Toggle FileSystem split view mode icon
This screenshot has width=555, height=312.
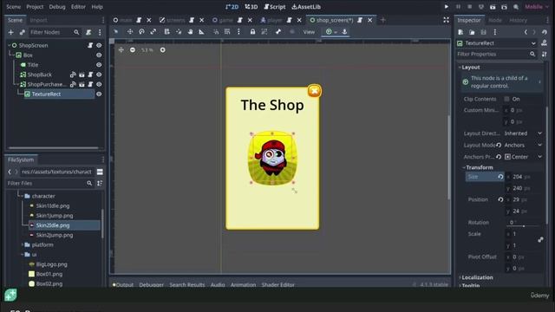[x=100, y=172]
